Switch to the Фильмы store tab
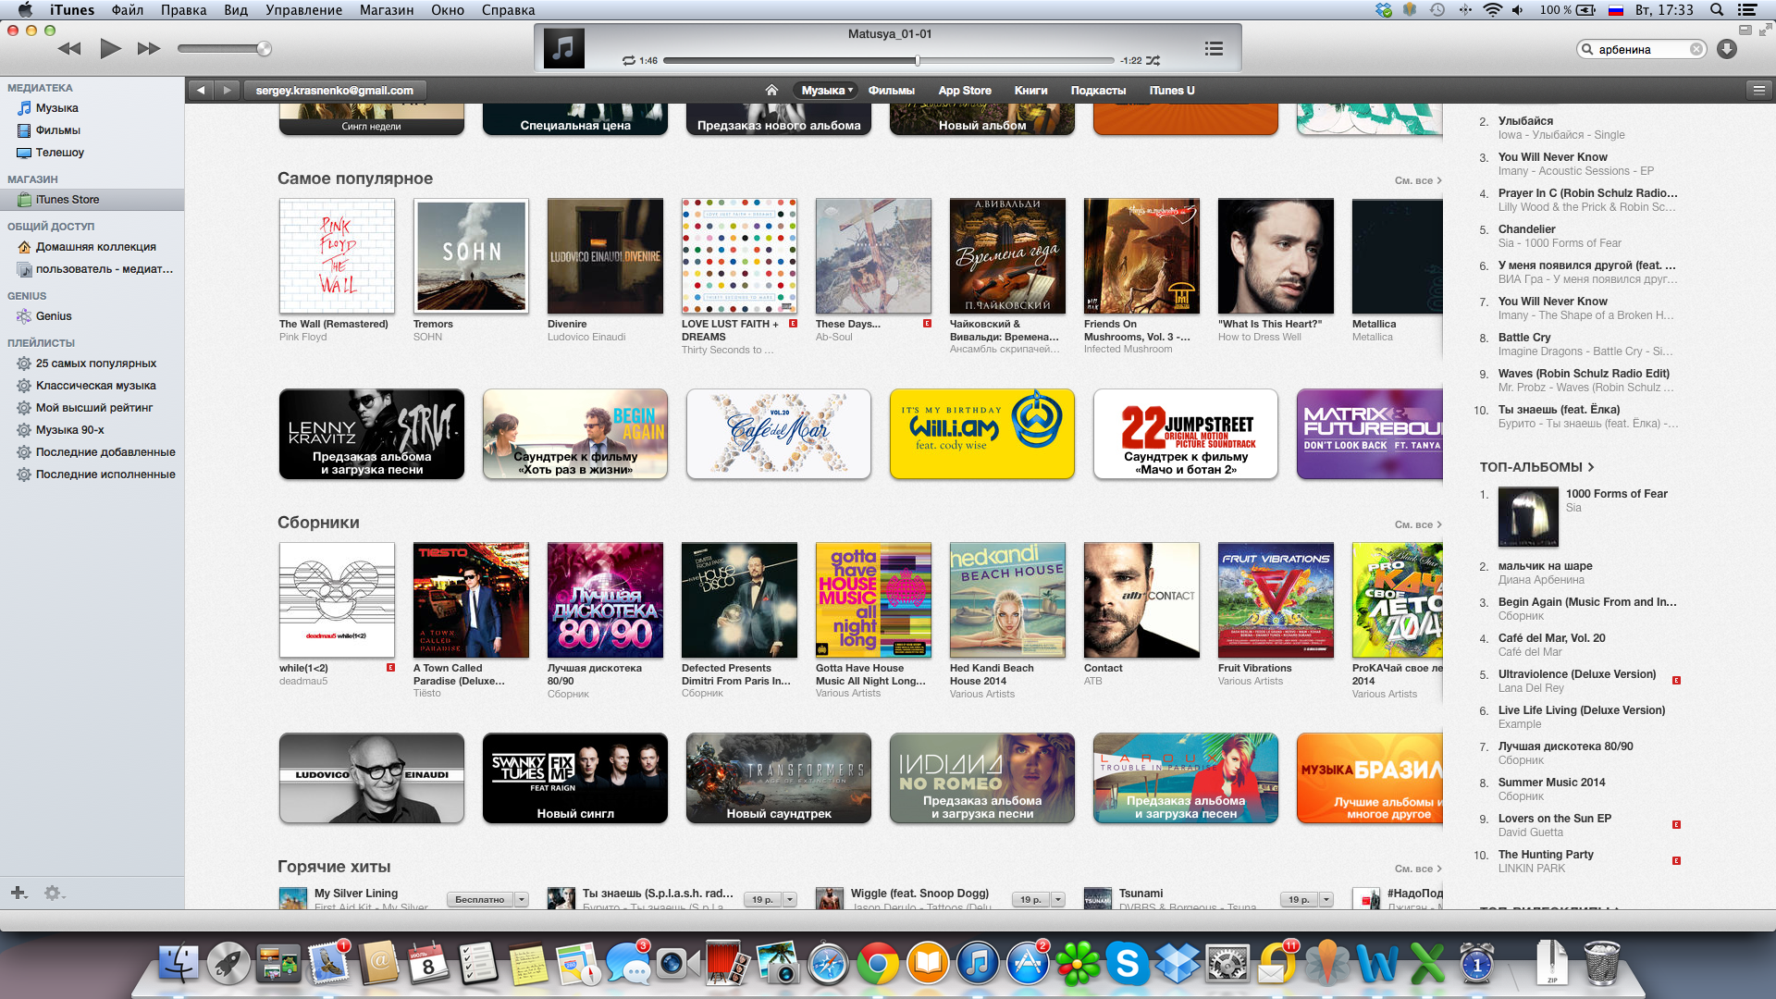 point(891,91)
